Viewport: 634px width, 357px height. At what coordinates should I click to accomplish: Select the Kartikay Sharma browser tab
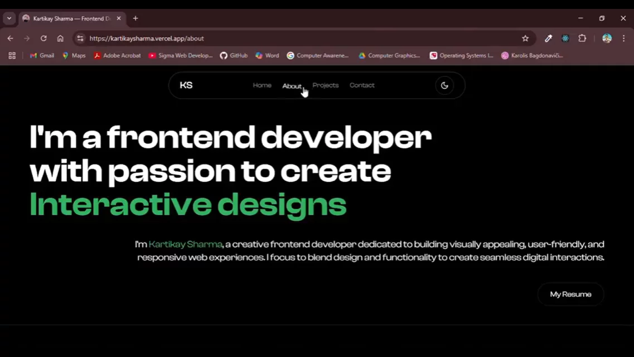pyautogui.click(x=72, y=18)
